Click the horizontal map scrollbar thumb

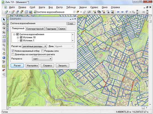(143, 108)
